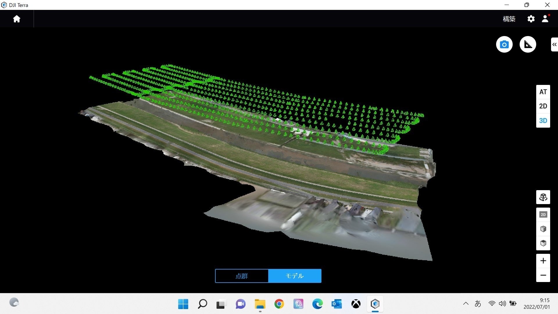This screenshot has width=558, height=314.
Task: Switch to モデル model display
Action: 295,276
